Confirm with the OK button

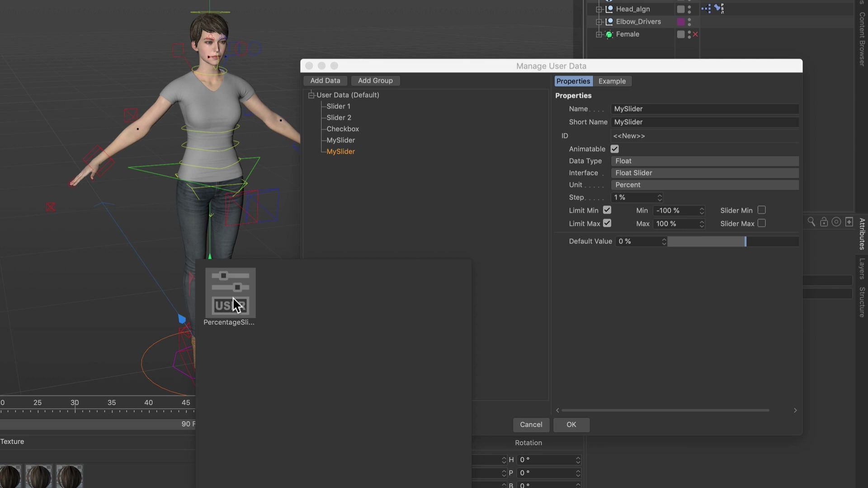point(571,425)
